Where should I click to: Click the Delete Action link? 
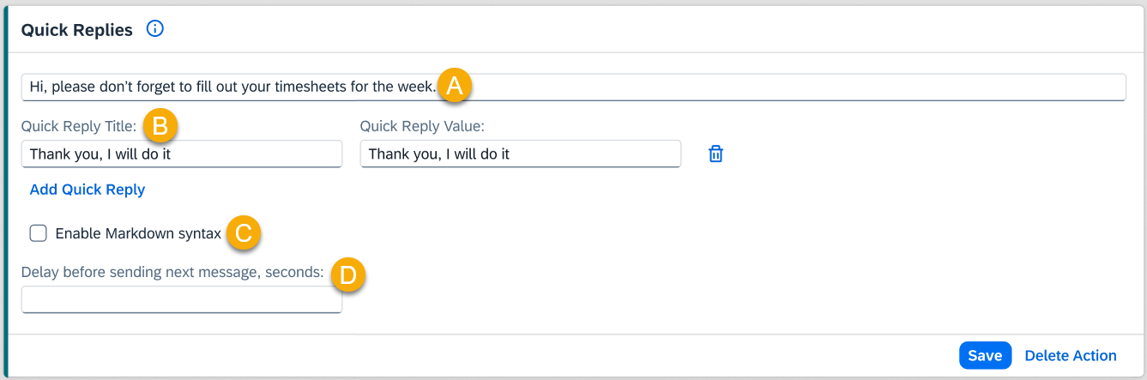1071,355
